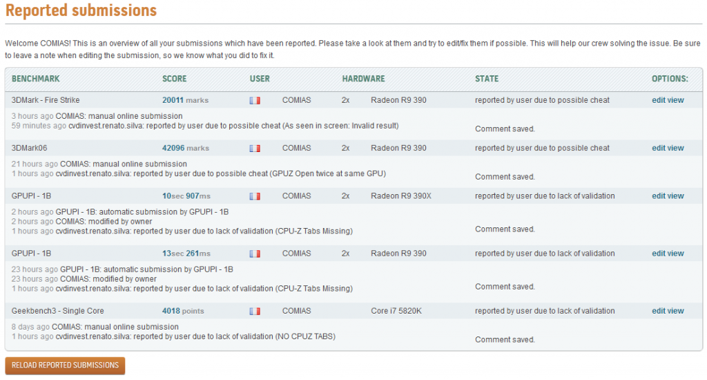Edit the 3DMark - Fire Strike submission
Image resolution: width=707 pixels, height=380 pixels.
(658, 100)
